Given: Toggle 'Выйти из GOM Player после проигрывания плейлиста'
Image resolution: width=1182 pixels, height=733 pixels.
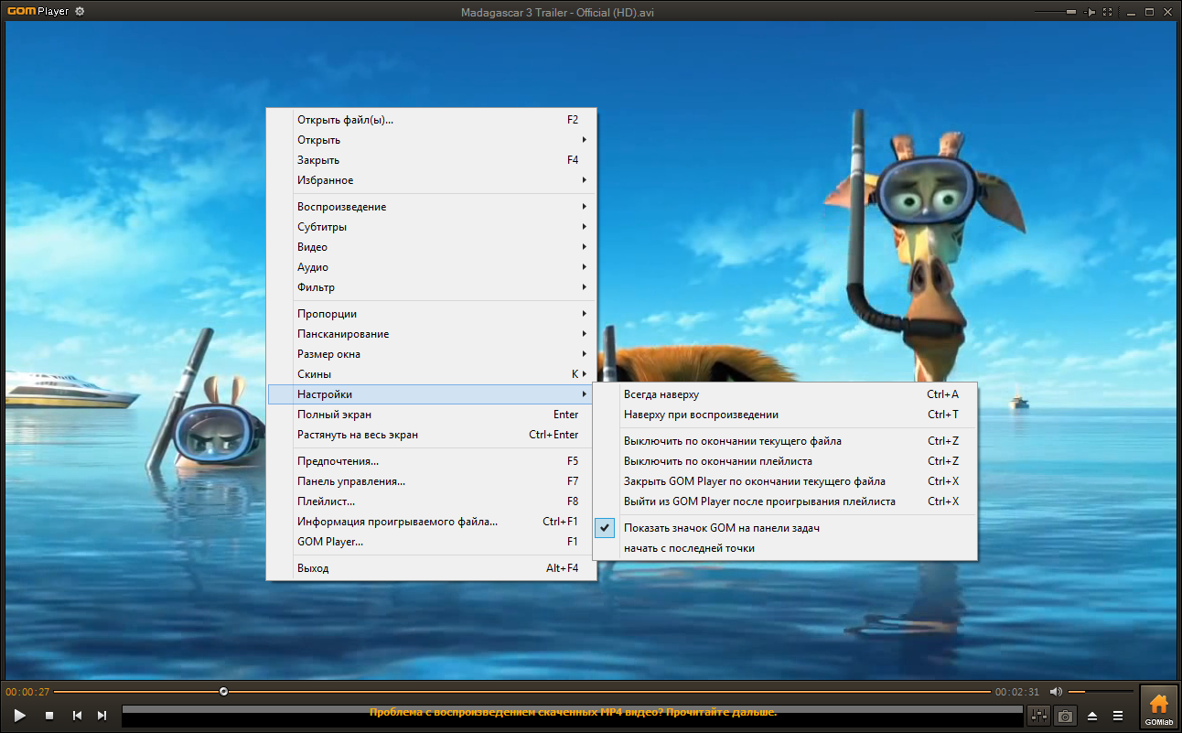Looking at the screenshot, I should pyautogui.click(x=786, y=501).
